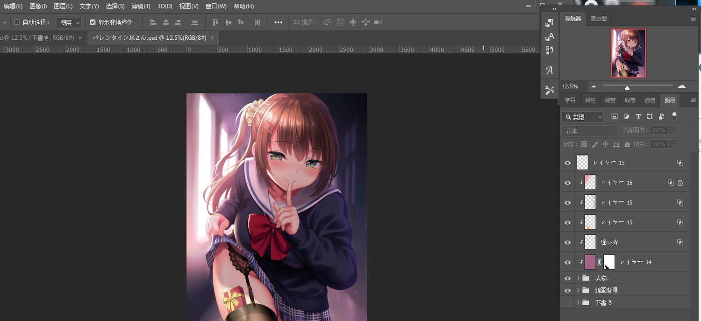Select the 3D video camera mode icon
Viewport: 701px width, 321px height.
(378, 22)
